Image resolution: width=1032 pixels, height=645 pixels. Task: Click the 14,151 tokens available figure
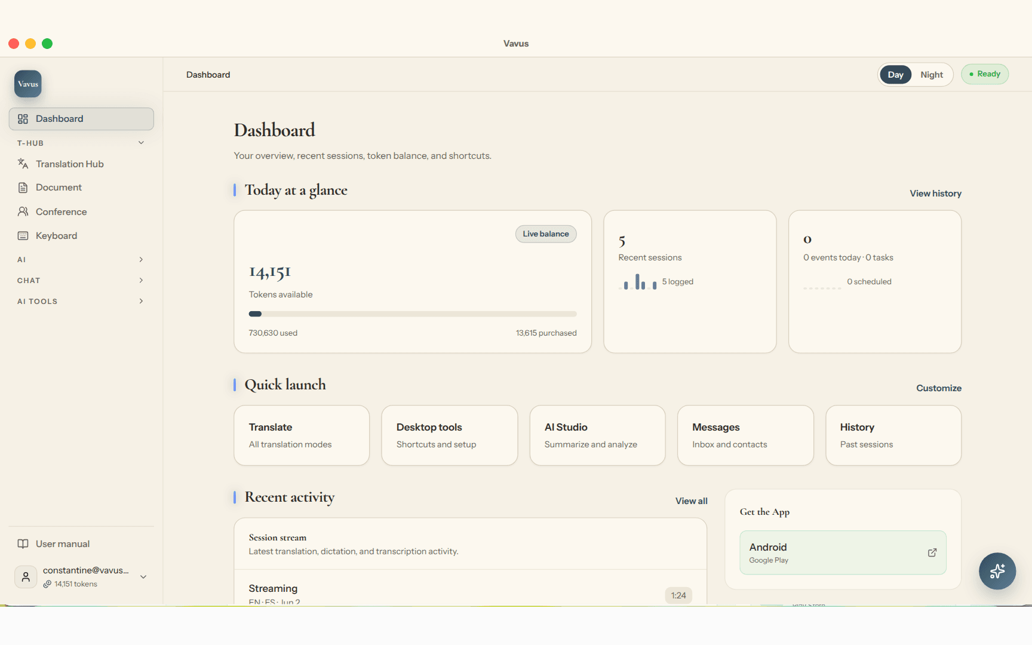(x=270, y=272)
